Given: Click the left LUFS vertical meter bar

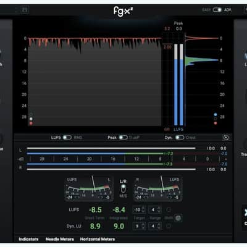Looking at the screenshot, I should coord(176,85).
